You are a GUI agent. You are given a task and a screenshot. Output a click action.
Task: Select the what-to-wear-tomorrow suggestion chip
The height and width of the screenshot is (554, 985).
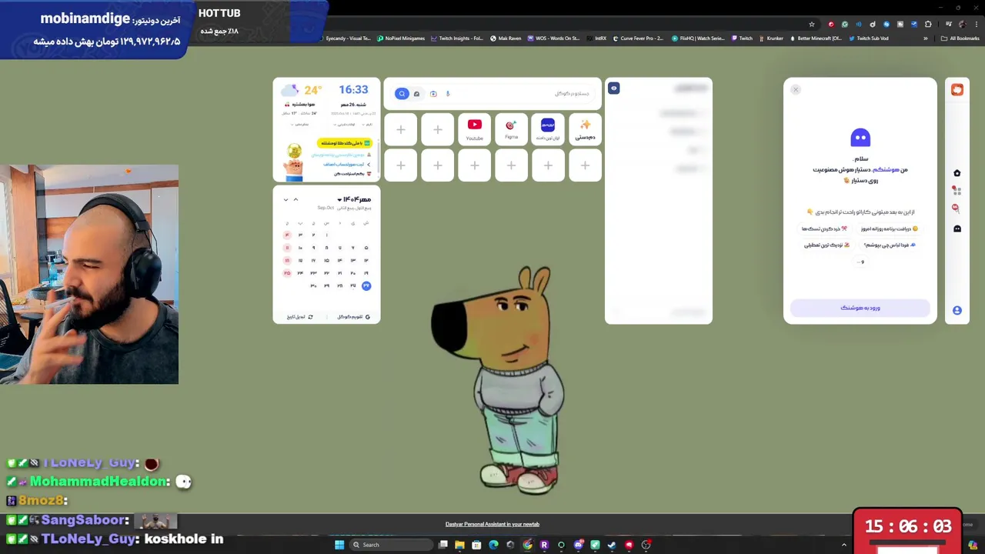click(890, 245)
